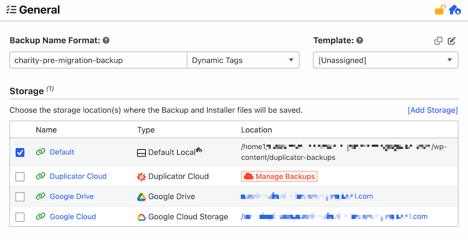Click the Google Cloud Storage location link
The image size is (468, 240).
click(334, 216)
